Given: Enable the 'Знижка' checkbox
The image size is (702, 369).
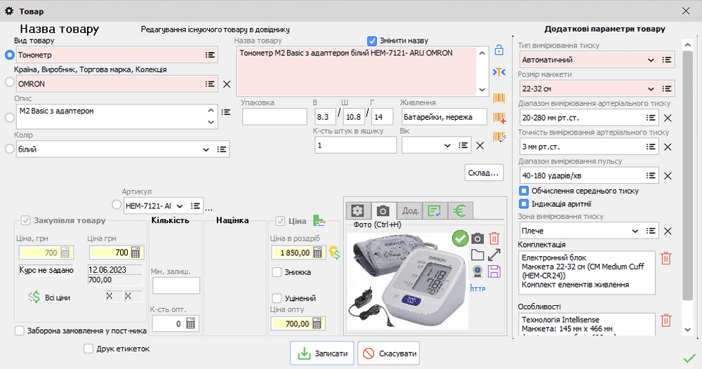Looking at the screenshot, I should [x=277, y=272].
